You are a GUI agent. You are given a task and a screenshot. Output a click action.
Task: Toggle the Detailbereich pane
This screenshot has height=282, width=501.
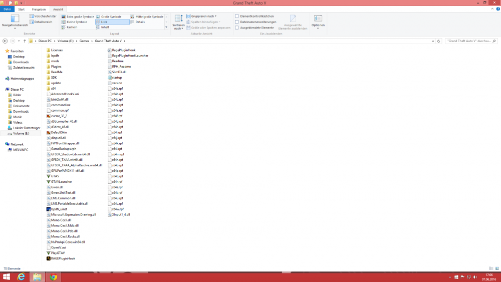[x=41, y=22]
